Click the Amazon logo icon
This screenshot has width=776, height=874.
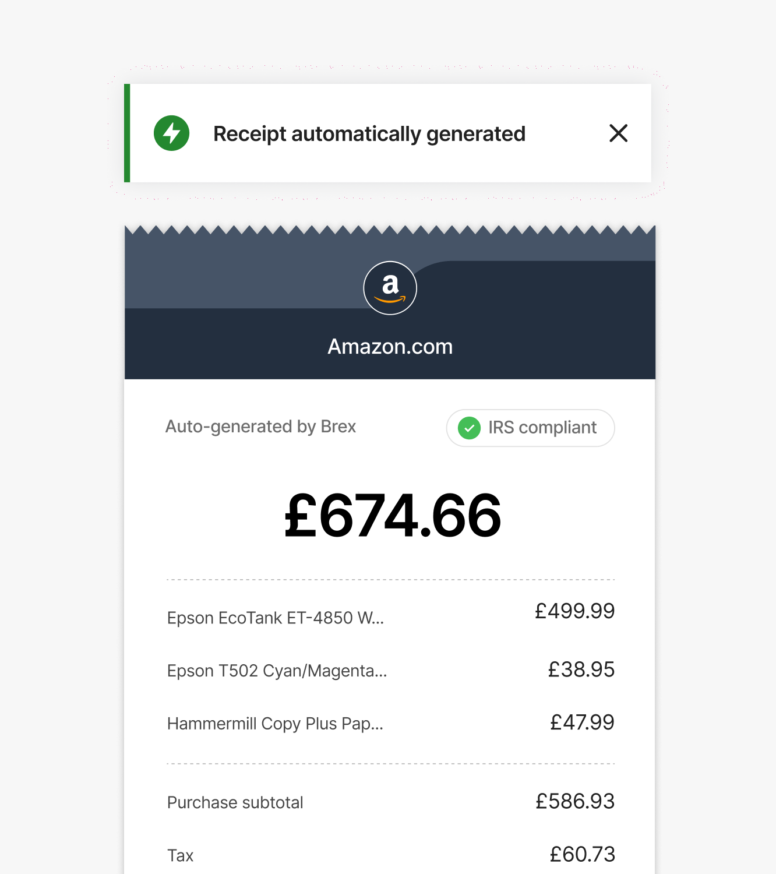coord(390,288)
